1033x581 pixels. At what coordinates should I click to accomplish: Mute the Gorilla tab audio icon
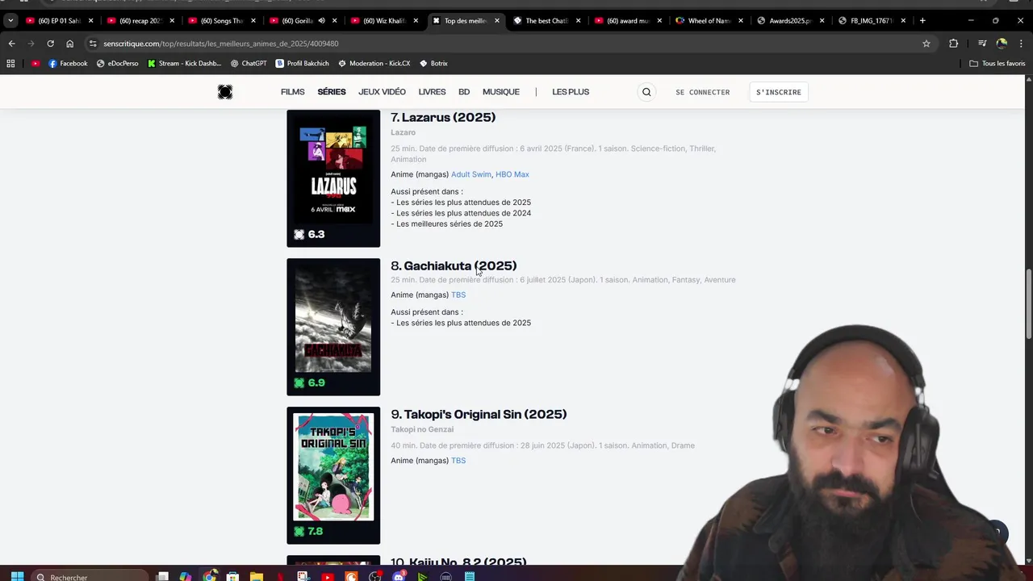tap(321, 20)
